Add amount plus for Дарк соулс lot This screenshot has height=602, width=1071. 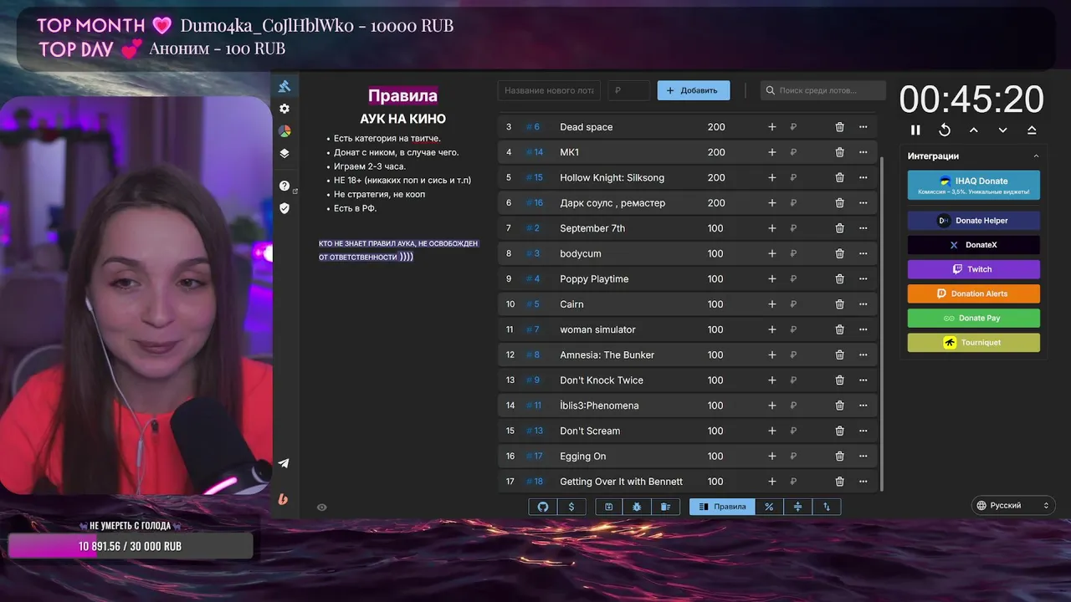point(771,203)
